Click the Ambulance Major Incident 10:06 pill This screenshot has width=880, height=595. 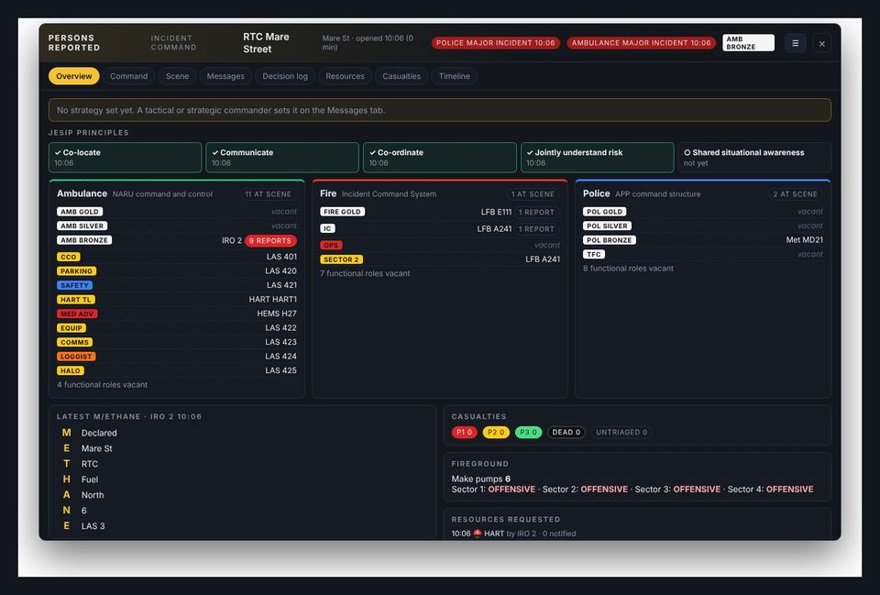pos(642,43)
